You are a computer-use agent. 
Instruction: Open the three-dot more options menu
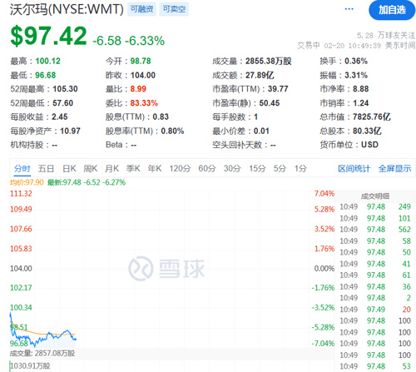point(349,9)
